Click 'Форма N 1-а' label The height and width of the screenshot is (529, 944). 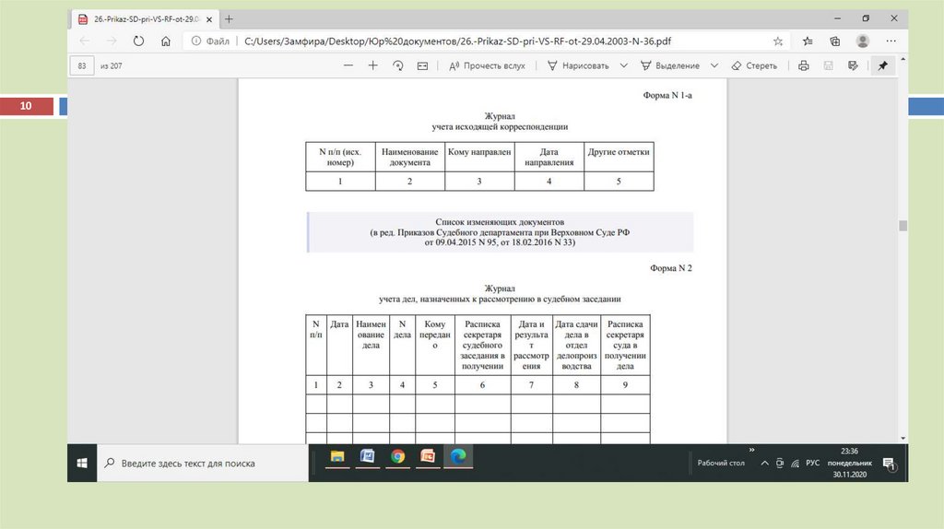click(667, 95)
